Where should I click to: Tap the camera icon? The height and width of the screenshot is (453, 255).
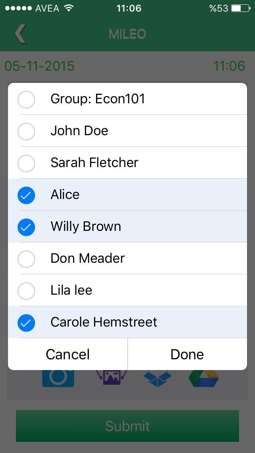[58, 378]
